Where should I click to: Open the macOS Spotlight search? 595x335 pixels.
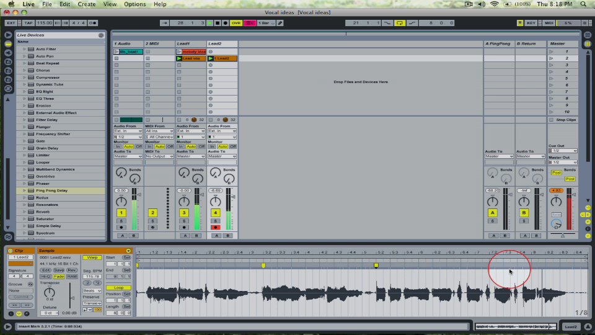583,4
